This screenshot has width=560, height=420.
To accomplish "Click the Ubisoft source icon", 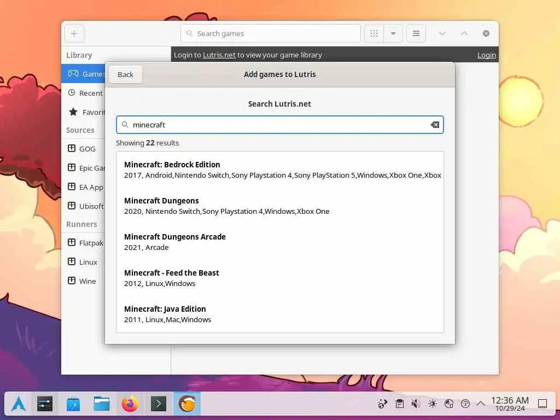I will coord(72,206).
